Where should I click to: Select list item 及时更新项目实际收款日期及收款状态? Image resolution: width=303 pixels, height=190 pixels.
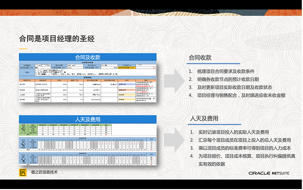[235, 87]
